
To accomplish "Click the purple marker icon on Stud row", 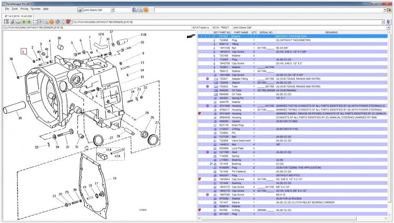I will [208, 152].
